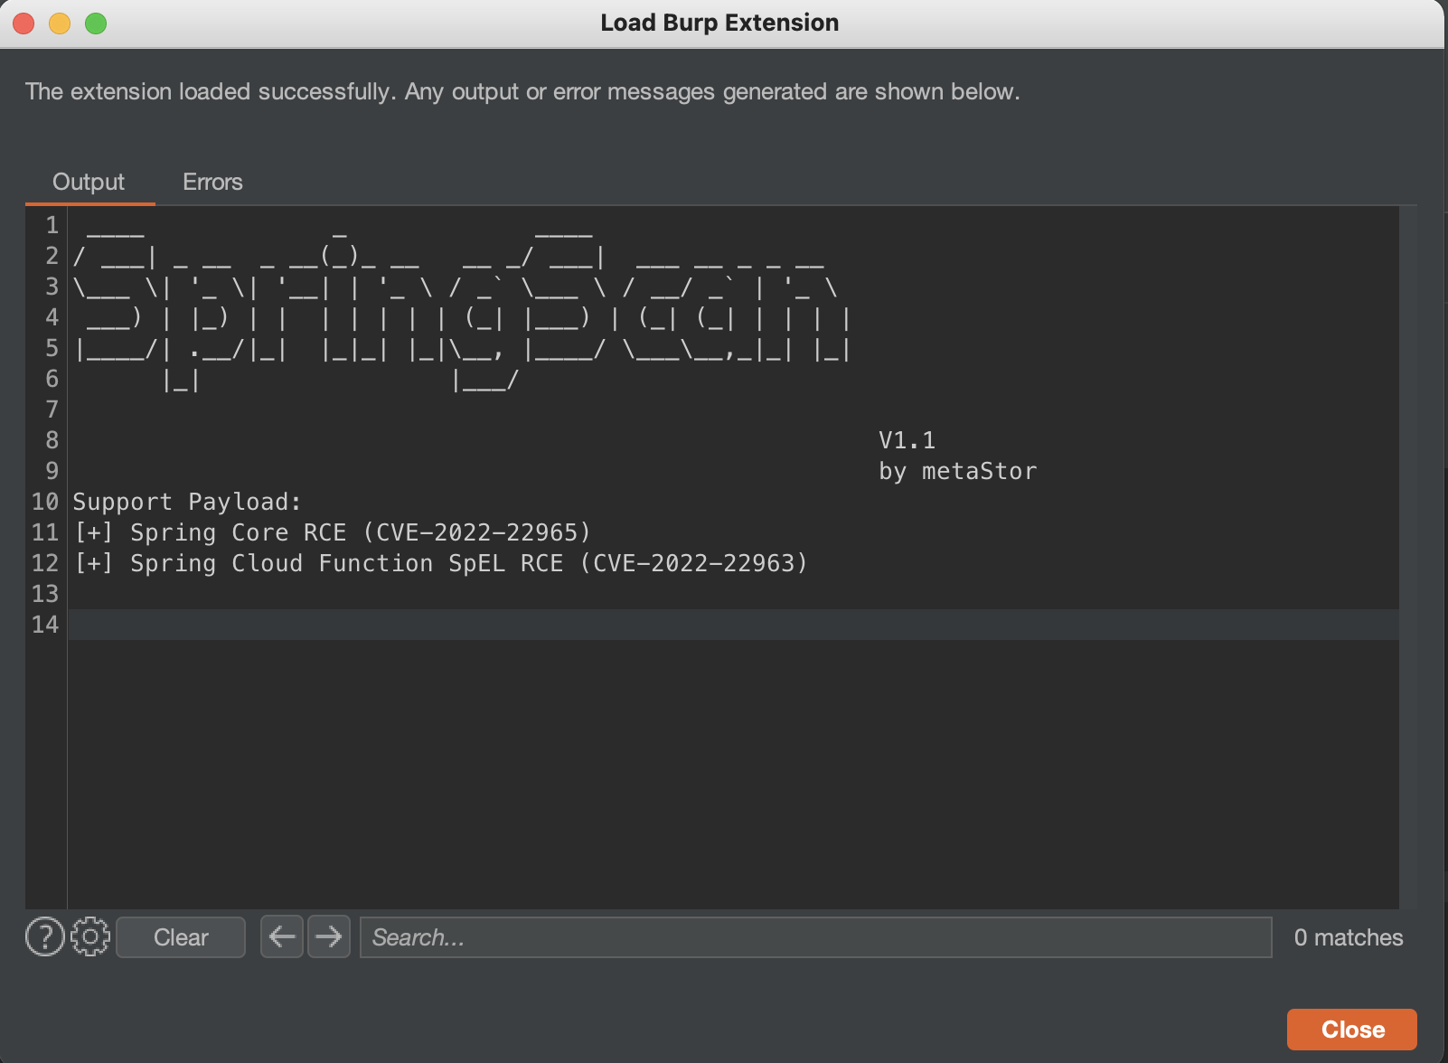Select the Spring Cloud Function SpEL RCE line
Image resolution: width=1448 pixels, height=1063 pixels.
coord(440,563)
